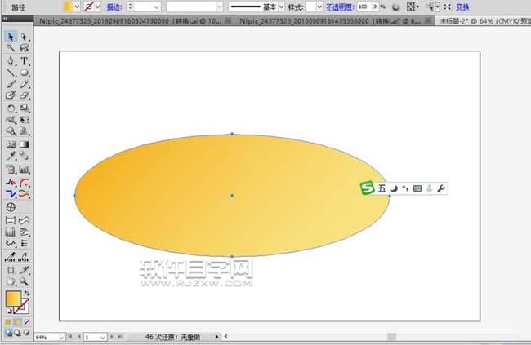Switch to first Nipic_24377523 document tab

tap(131, 21)
